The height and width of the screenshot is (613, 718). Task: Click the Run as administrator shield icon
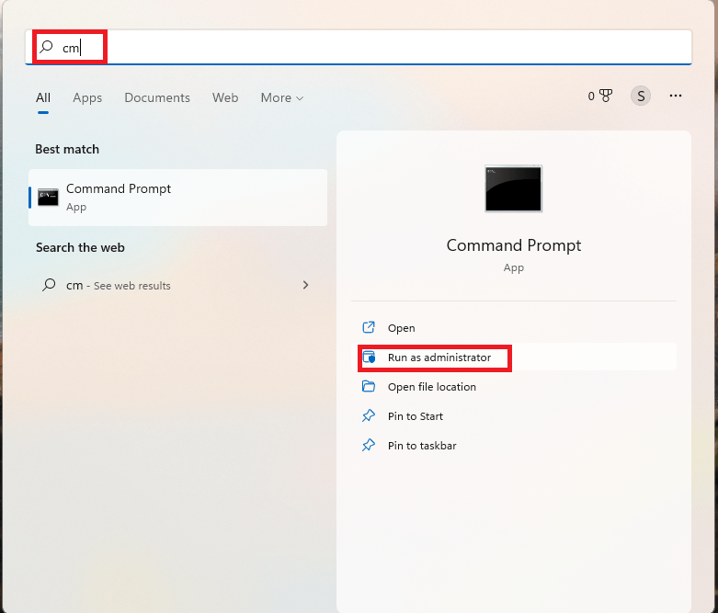(369, 358)
